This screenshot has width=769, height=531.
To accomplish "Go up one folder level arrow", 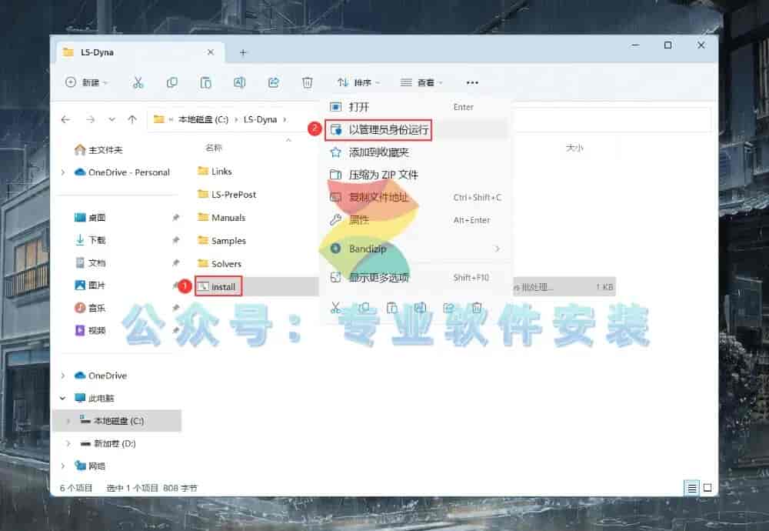I will 132,119.
